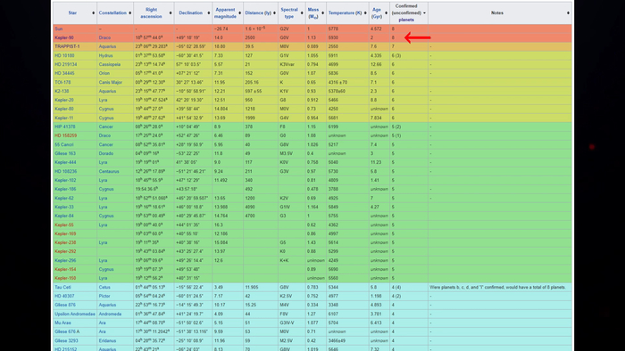The width and height of the screenshot is (625, 351).
Task: Open the Gliese 676 A link
Action: [x=67, y=331]
